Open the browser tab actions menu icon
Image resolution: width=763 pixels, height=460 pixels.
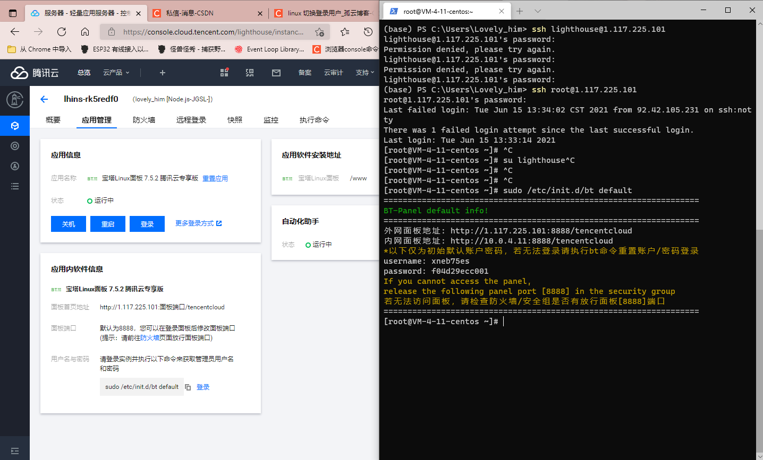[13, 13]
